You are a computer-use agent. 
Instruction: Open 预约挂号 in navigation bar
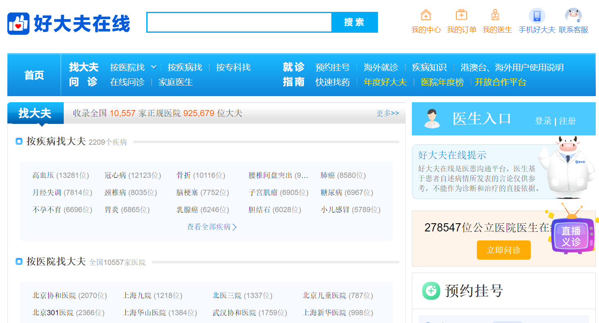333,67
